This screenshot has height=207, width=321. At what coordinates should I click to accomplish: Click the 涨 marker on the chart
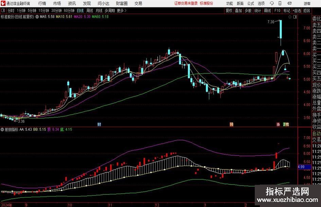pyautogui.click(x=278, y=124)
